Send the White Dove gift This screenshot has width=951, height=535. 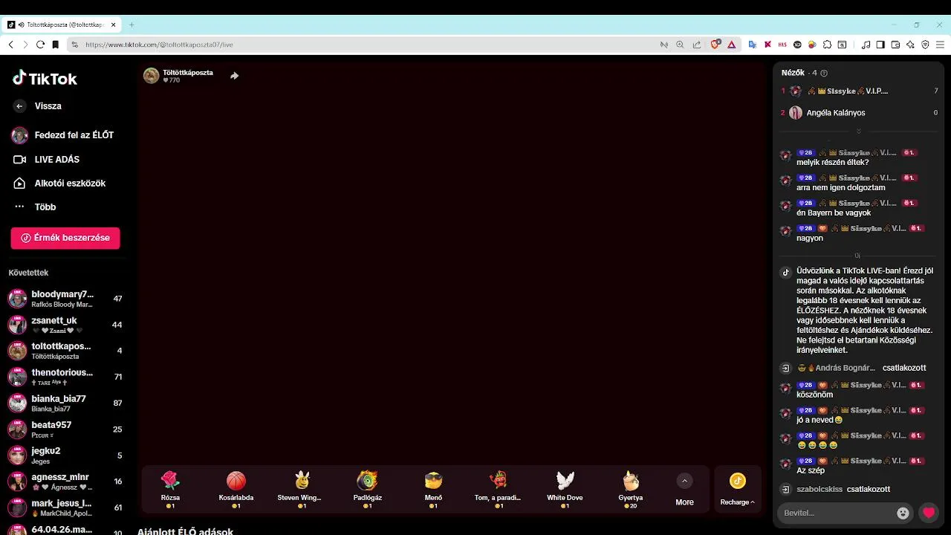point(565,489)
